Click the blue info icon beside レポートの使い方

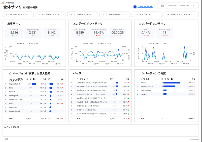pyautogui.click(x=135, y=7)
